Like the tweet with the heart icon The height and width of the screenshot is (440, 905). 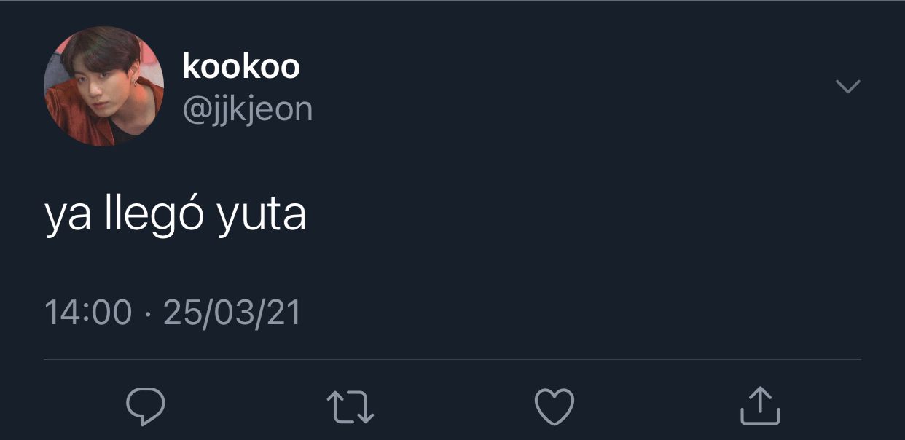tap(555, 406)
